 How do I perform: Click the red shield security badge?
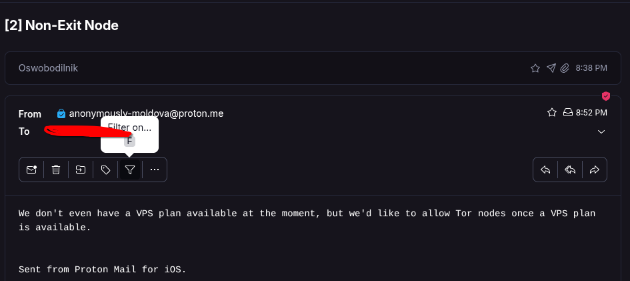606,96
